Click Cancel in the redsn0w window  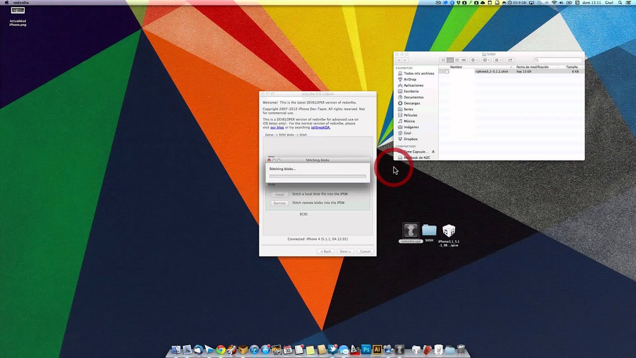(365, 252)
